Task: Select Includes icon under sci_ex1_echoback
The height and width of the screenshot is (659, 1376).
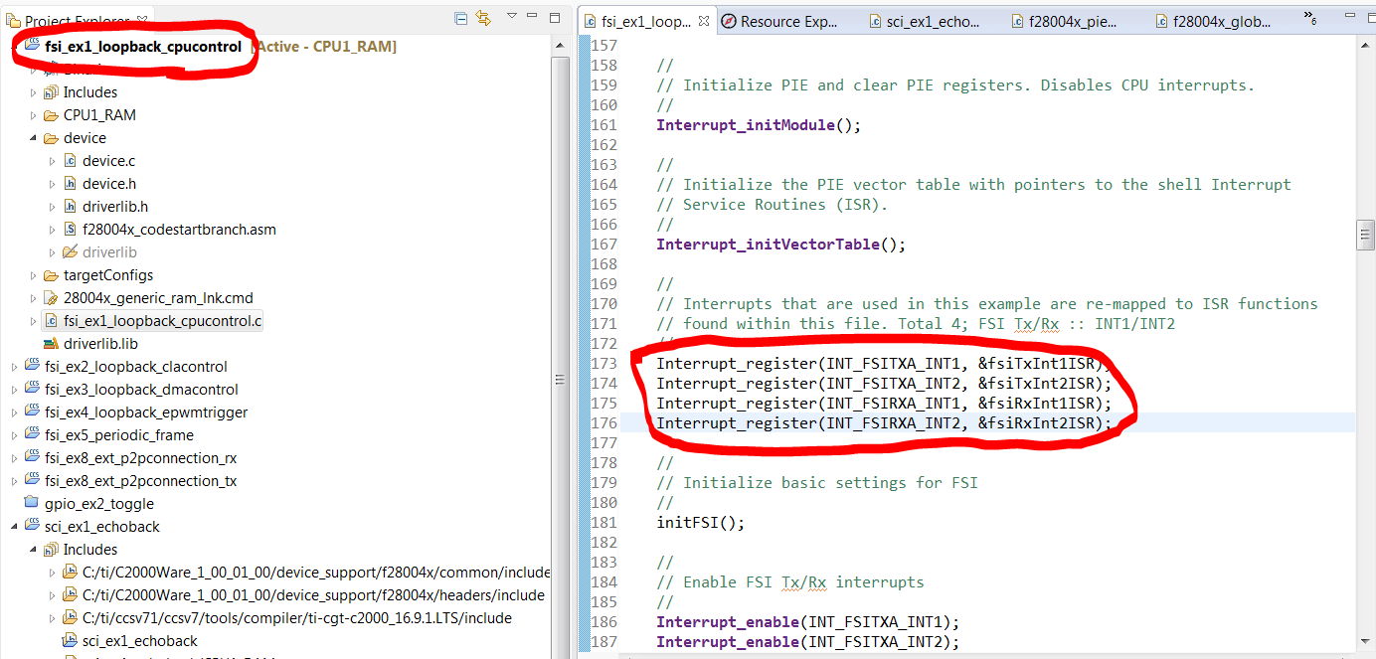Action: pos(51,550)
